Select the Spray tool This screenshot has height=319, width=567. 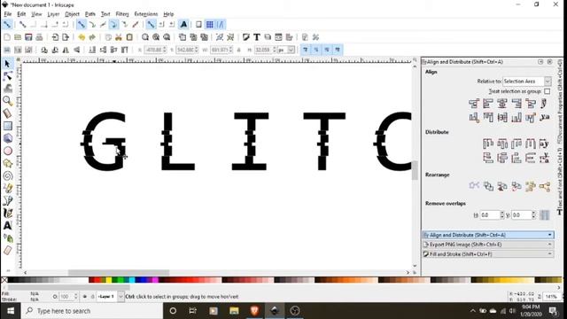(x=7, y=238)
